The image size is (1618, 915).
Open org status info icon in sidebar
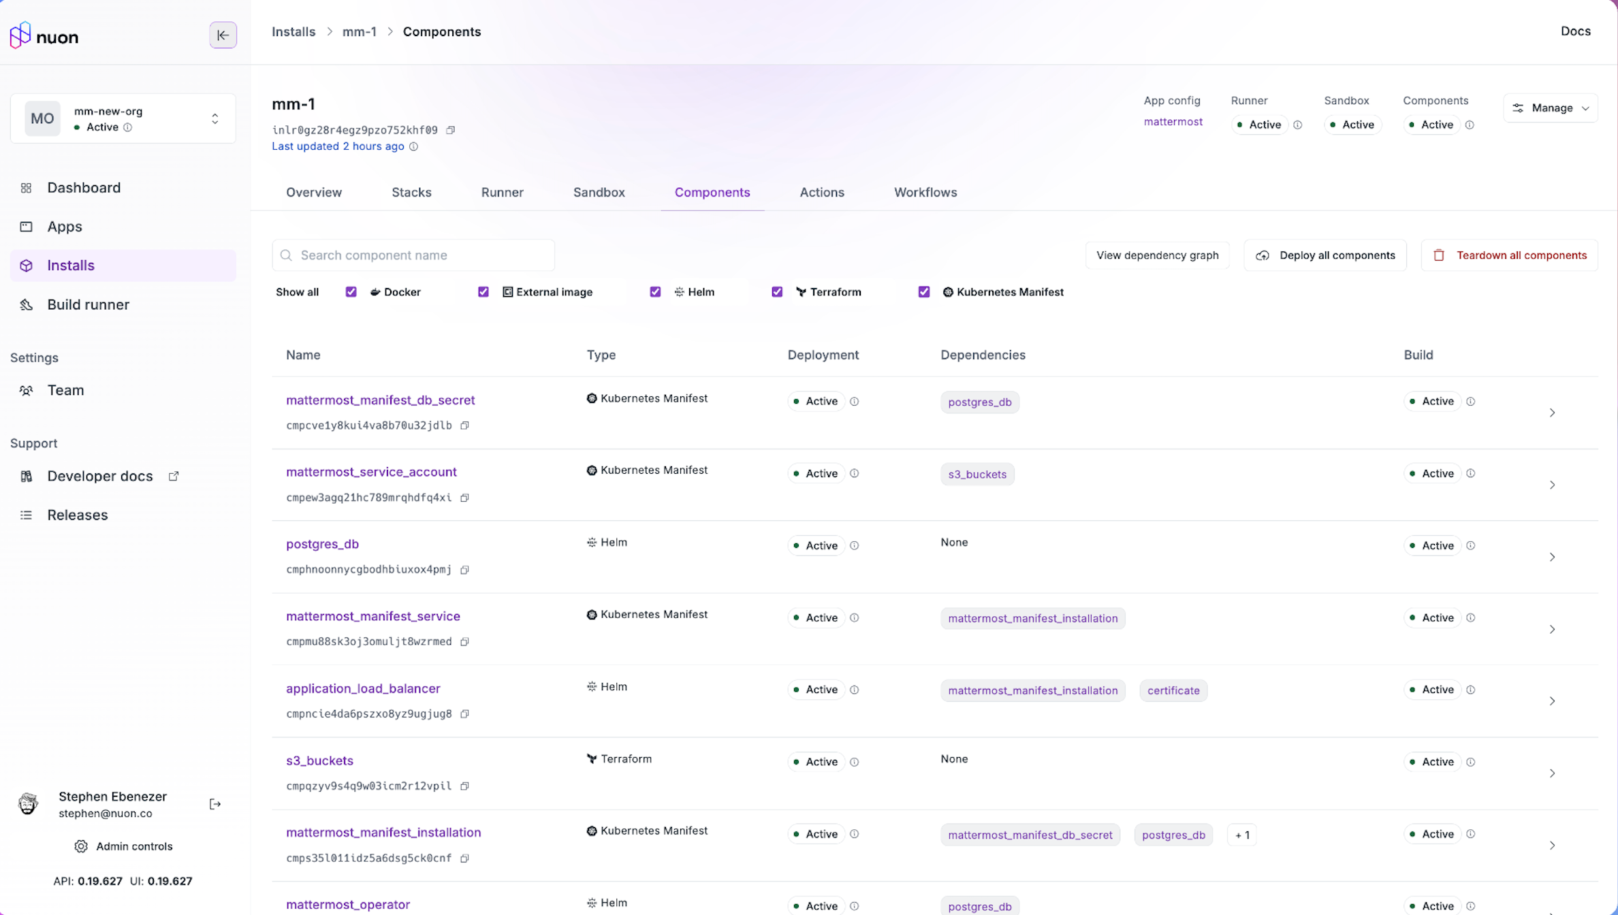point(127,127)
